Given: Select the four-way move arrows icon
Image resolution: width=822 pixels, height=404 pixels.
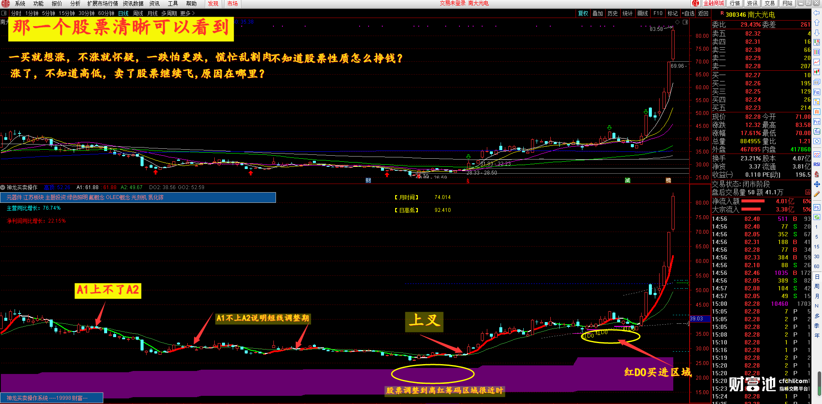Looking at the screenshot, I should coord(817,184).
